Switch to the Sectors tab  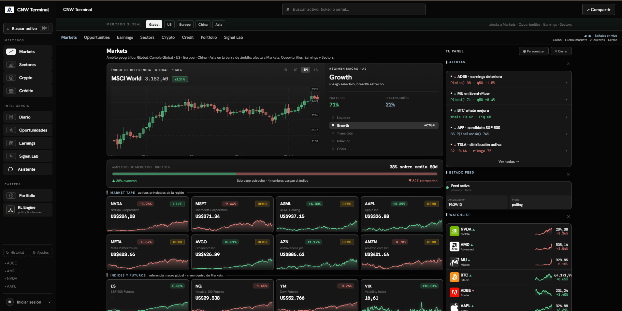tap(147, 37)
